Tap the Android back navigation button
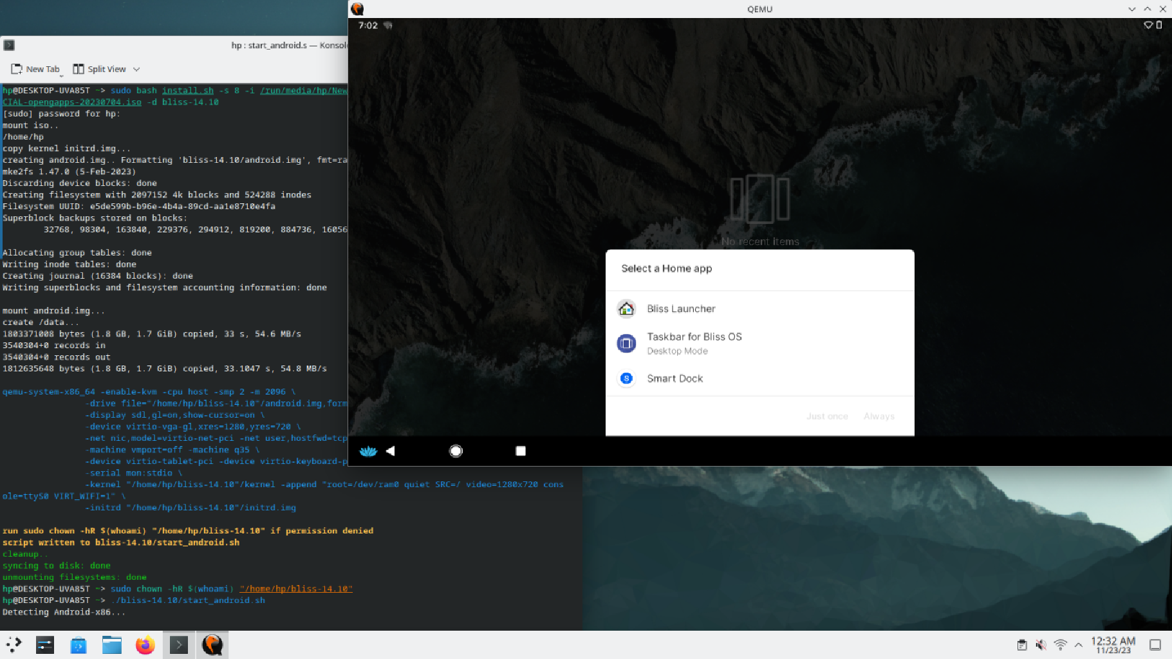 (x=390, y=451)
